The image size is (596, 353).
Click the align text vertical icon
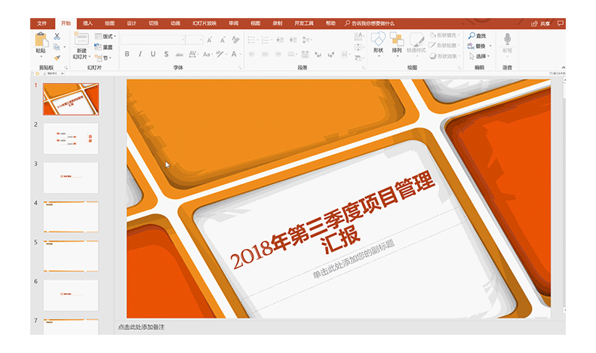pos(358,47)
